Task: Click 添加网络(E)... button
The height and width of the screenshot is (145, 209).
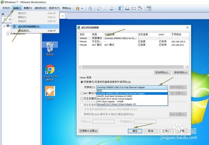Action: click(162, 72)
